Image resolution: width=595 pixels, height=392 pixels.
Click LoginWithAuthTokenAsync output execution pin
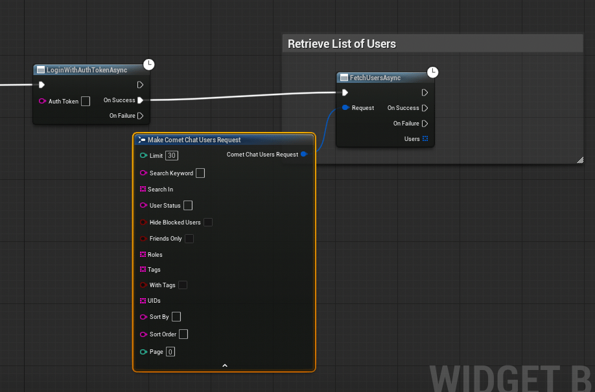click(x=140, y=85)
